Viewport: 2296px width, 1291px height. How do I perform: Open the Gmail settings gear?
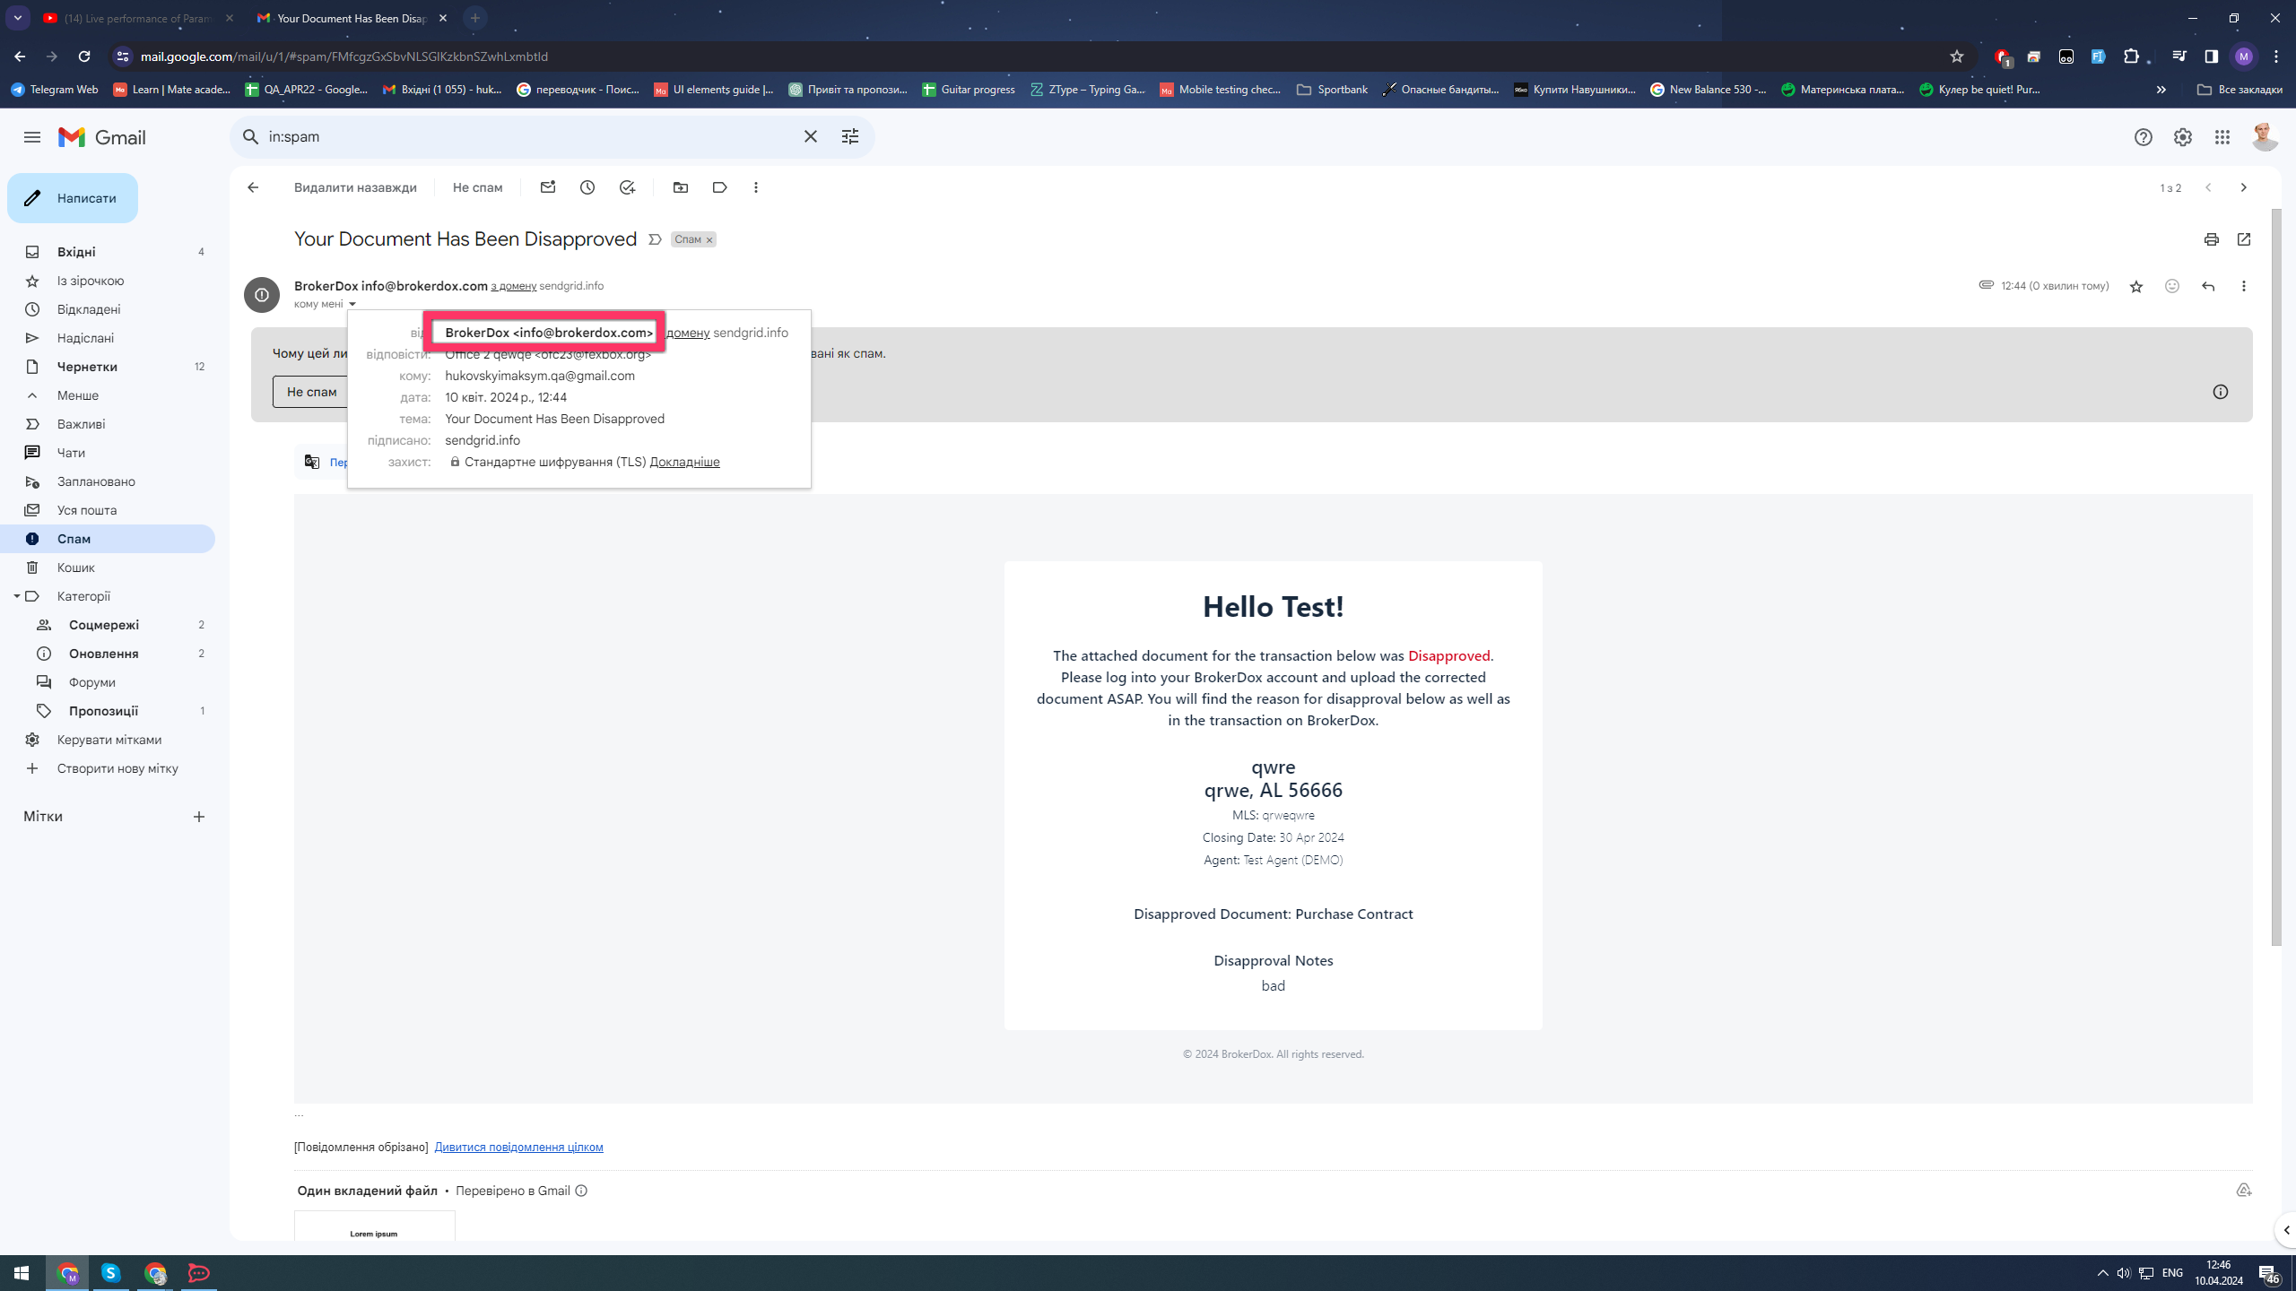[2182, 137]
